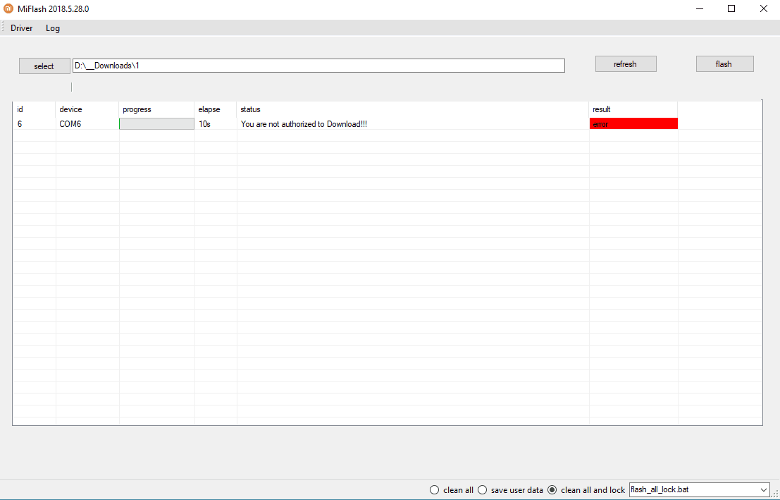Minimize the MiFlash window
Screen dimensions: 780x500
point(700,9)
